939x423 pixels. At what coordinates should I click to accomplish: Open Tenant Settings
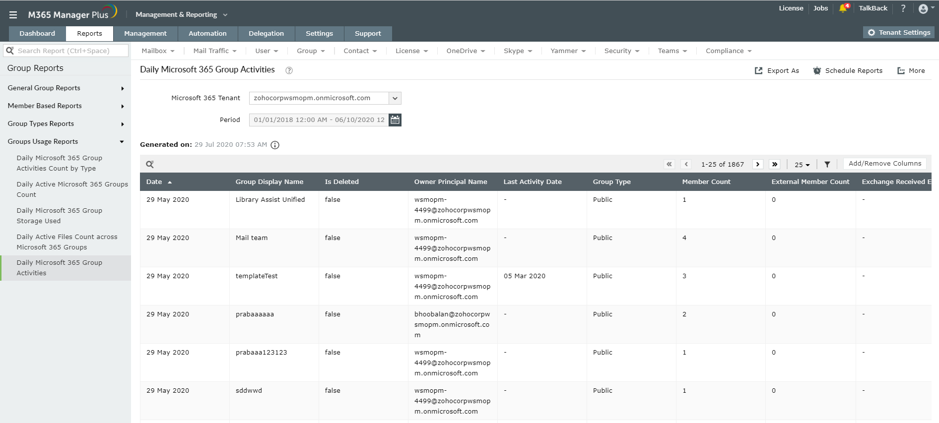(x=899, y=33)
